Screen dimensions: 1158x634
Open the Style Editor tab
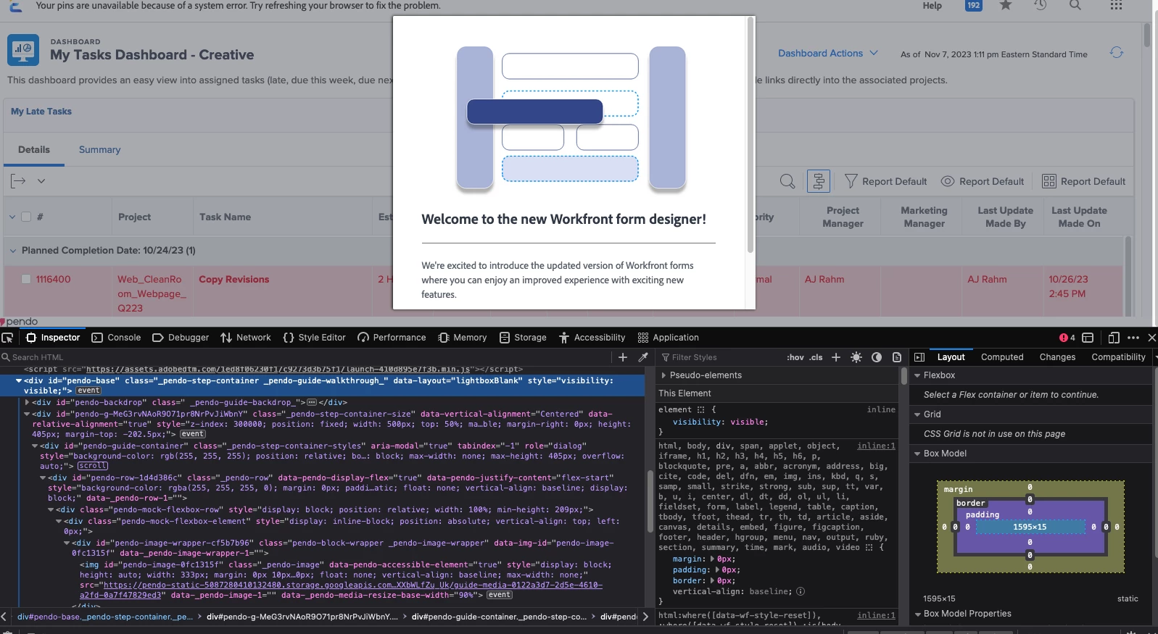tap(314, 338)
